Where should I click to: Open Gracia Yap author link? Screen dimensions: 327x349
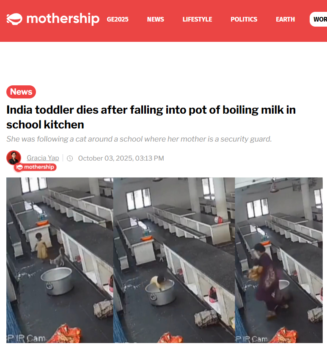pyautogui.click(x=43, y=158)
